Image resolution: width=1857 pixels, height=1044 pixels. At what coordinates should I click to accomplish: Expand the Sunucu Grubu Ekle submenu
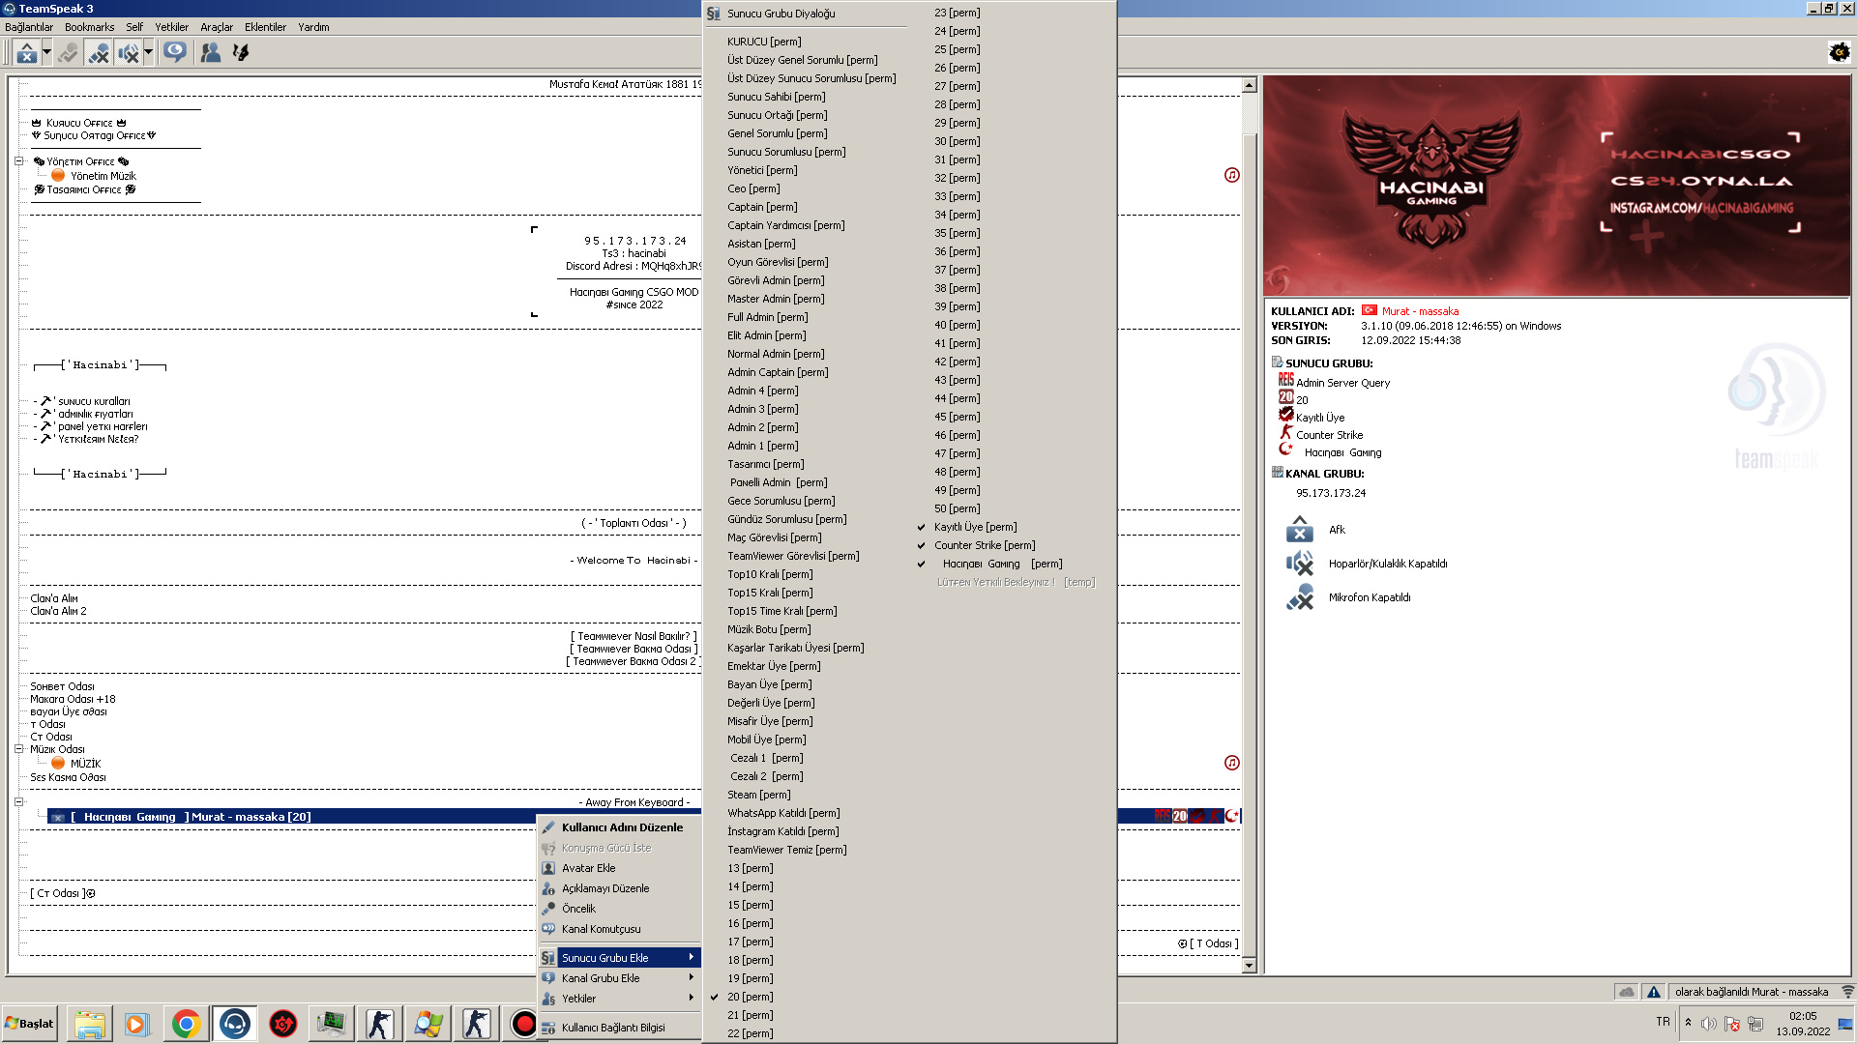(x=619, y=958)
